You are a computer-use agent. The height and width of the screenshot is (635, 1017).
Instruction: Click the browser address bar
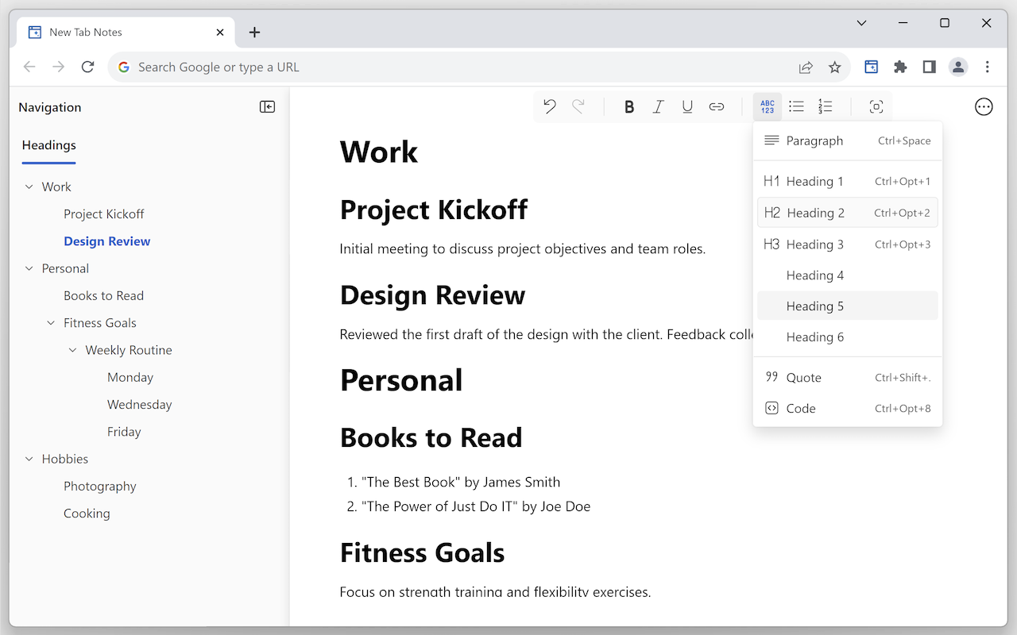[x=318, y=67]
